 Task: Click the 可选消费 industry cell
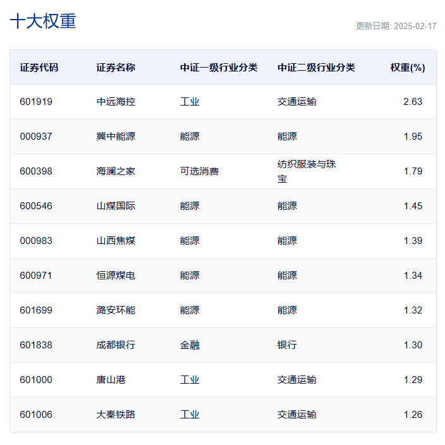[199, 171]
